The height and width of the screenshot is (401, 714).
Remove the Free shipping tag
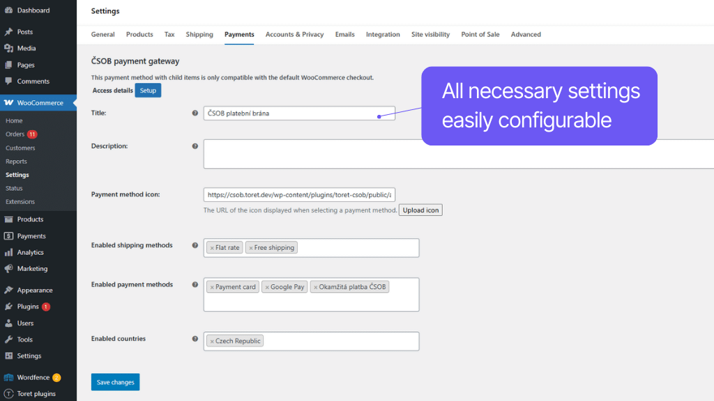pyautogui.click(x=251, y=249)
